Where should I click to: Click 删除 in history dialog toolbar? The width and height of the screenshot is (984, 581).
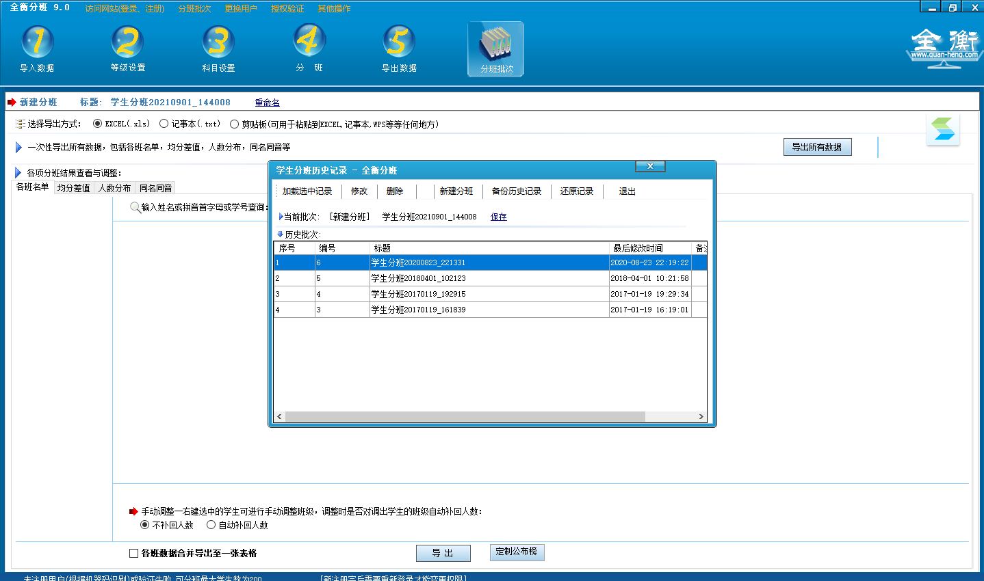pos(395,191)
